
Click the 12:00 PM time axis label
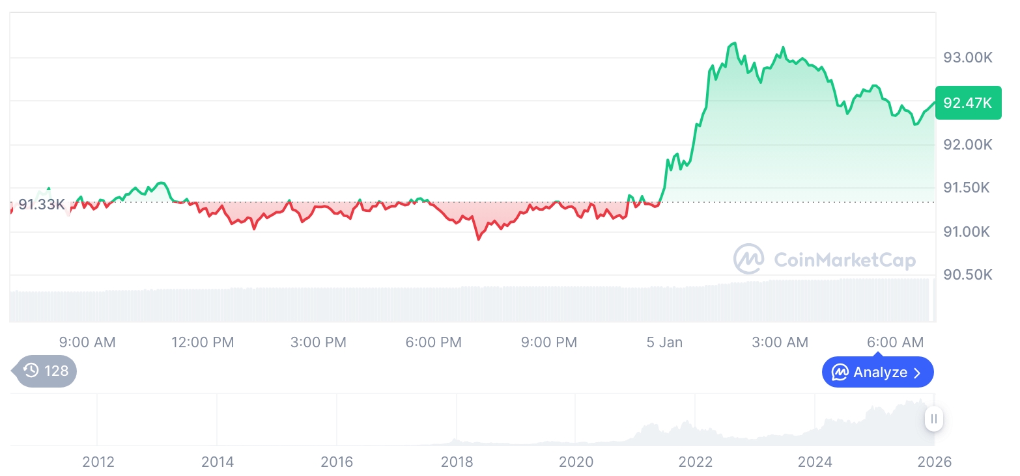click(203, 342)
